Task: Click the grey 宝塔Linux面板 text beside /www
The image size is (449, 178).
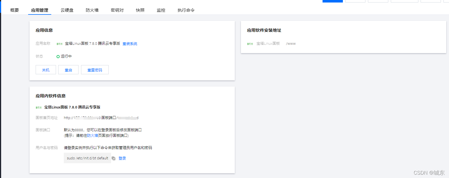Action: coord(268,44)
